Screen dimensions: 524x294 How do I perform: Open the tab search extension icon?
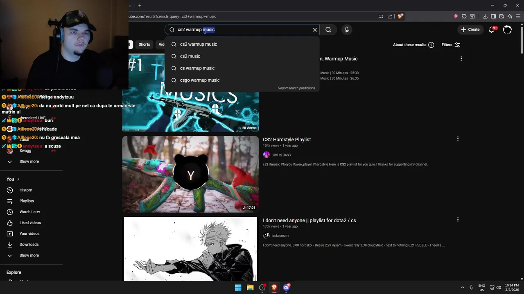pyautogui.click(x=472, y=16)
